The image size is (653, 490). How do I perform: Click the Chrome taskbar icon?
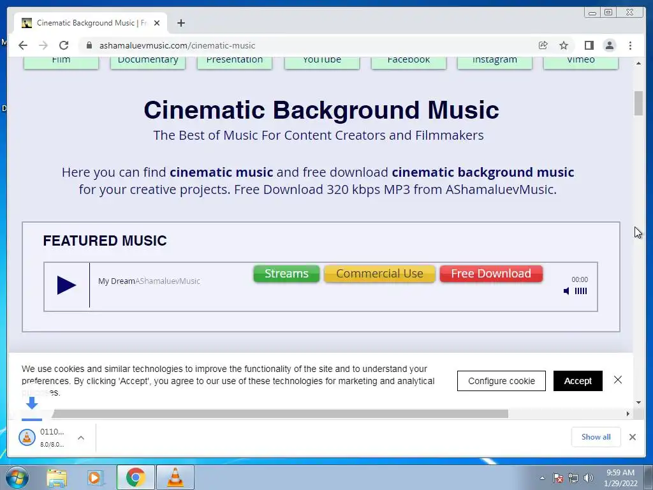[x=136, y=477]
